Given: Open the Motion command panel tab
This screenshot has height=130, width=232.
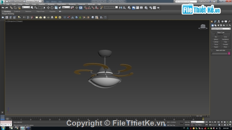Looking at the screenshot, I should coord(222,22).
